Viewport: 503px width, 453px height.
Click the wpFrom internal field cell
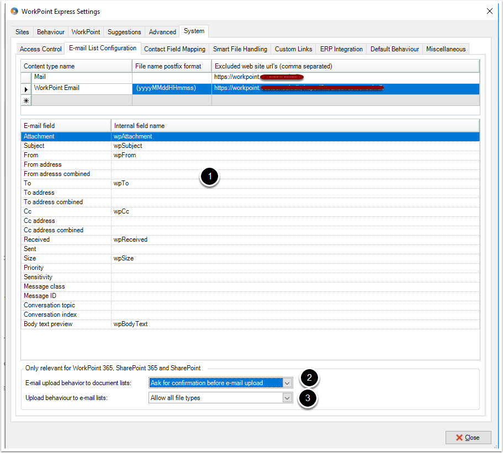(x=295, y=155)
